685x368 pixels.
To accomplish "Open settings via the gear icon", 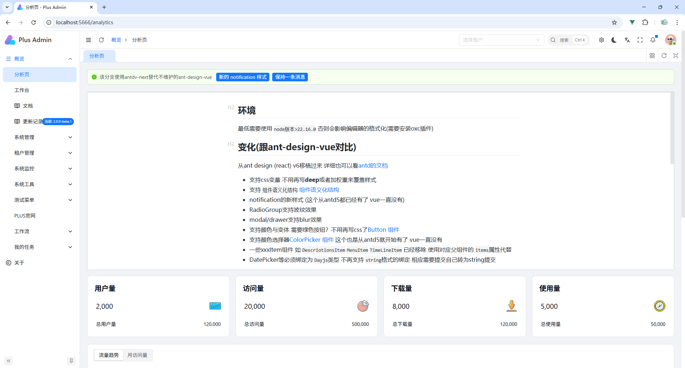I will tap(601, 40).
